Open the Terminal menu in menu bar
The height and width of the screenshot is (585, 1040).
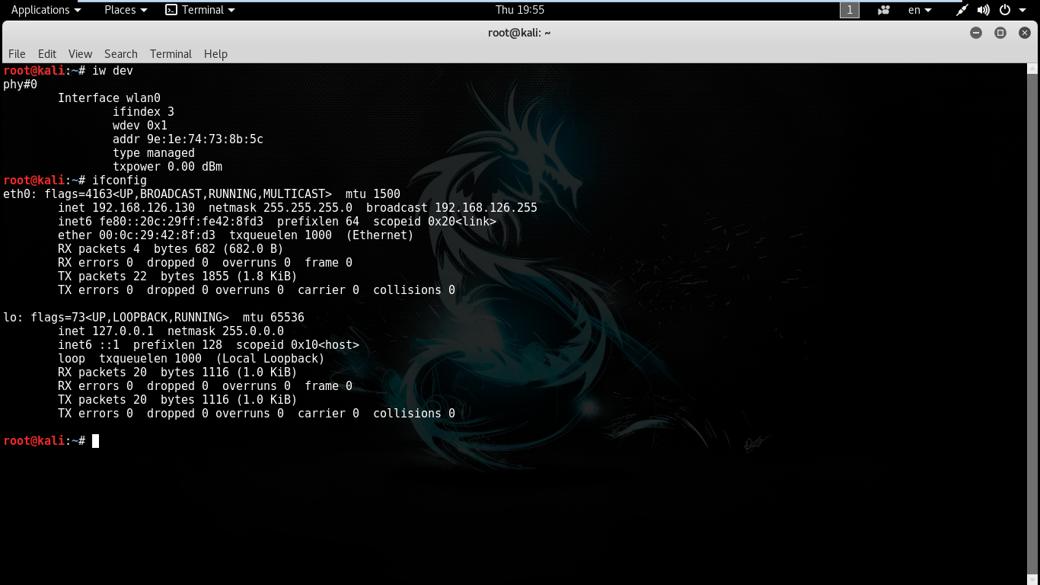tap(171, 54)
